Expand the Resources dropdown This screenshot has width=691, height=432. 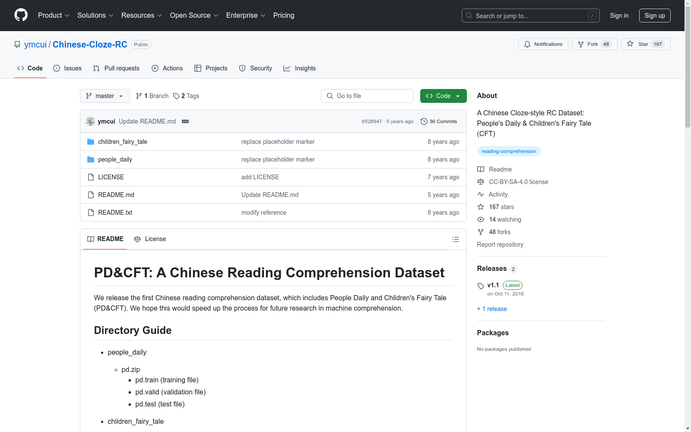coord(142,15)
